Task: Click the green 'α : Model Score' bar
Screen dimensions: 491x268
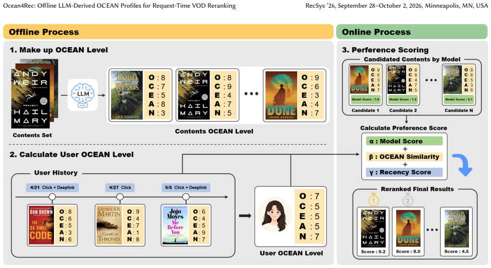Action: click(404, 141)
